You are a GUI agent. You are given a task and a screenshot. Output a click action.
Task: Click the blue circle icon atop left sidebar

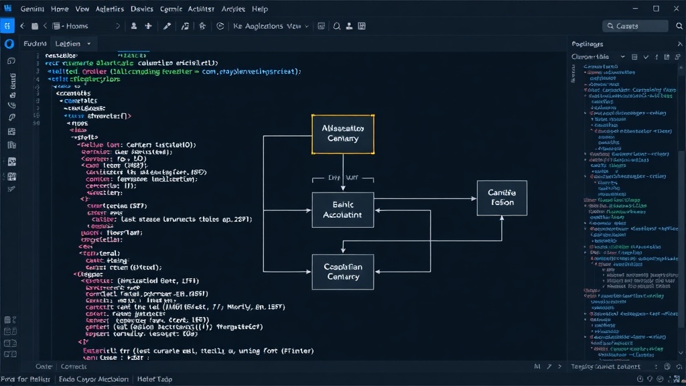[x=9, y=44]
